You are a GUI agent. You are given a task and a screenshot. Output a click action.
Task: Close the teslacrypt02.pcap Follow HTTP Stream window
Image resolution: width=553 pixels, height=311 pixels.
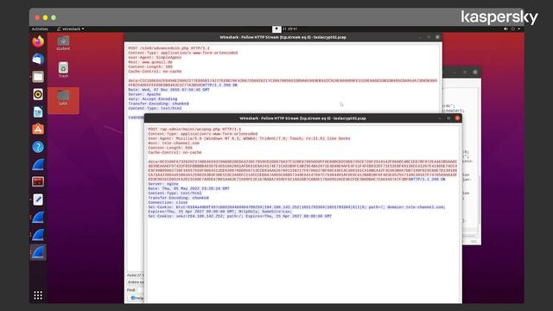(x=437, y=37)
